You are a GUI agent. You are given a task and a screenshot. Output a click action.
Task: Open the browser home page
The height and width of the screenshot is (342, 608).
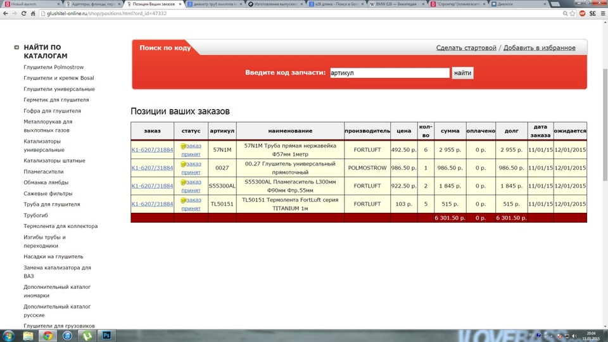click(x=33, y=13)
